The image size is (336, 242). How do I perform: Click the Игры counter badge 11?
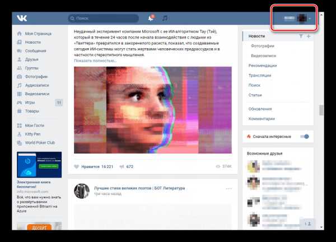[x=59, y=103]
